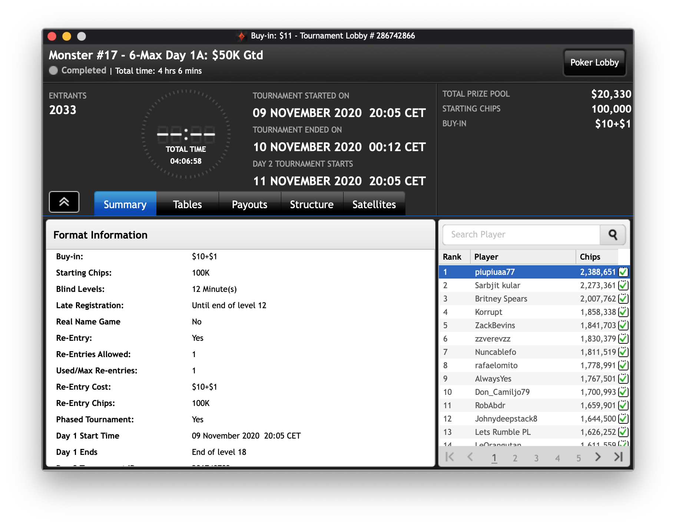This screenshot has height=526, width=676.
Task: Go to page 3 of player list
Action: point(536,458)
